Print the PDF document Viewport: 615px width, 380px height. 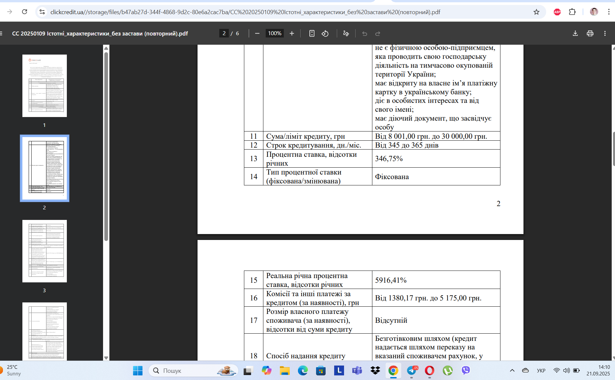pos(590,33)
